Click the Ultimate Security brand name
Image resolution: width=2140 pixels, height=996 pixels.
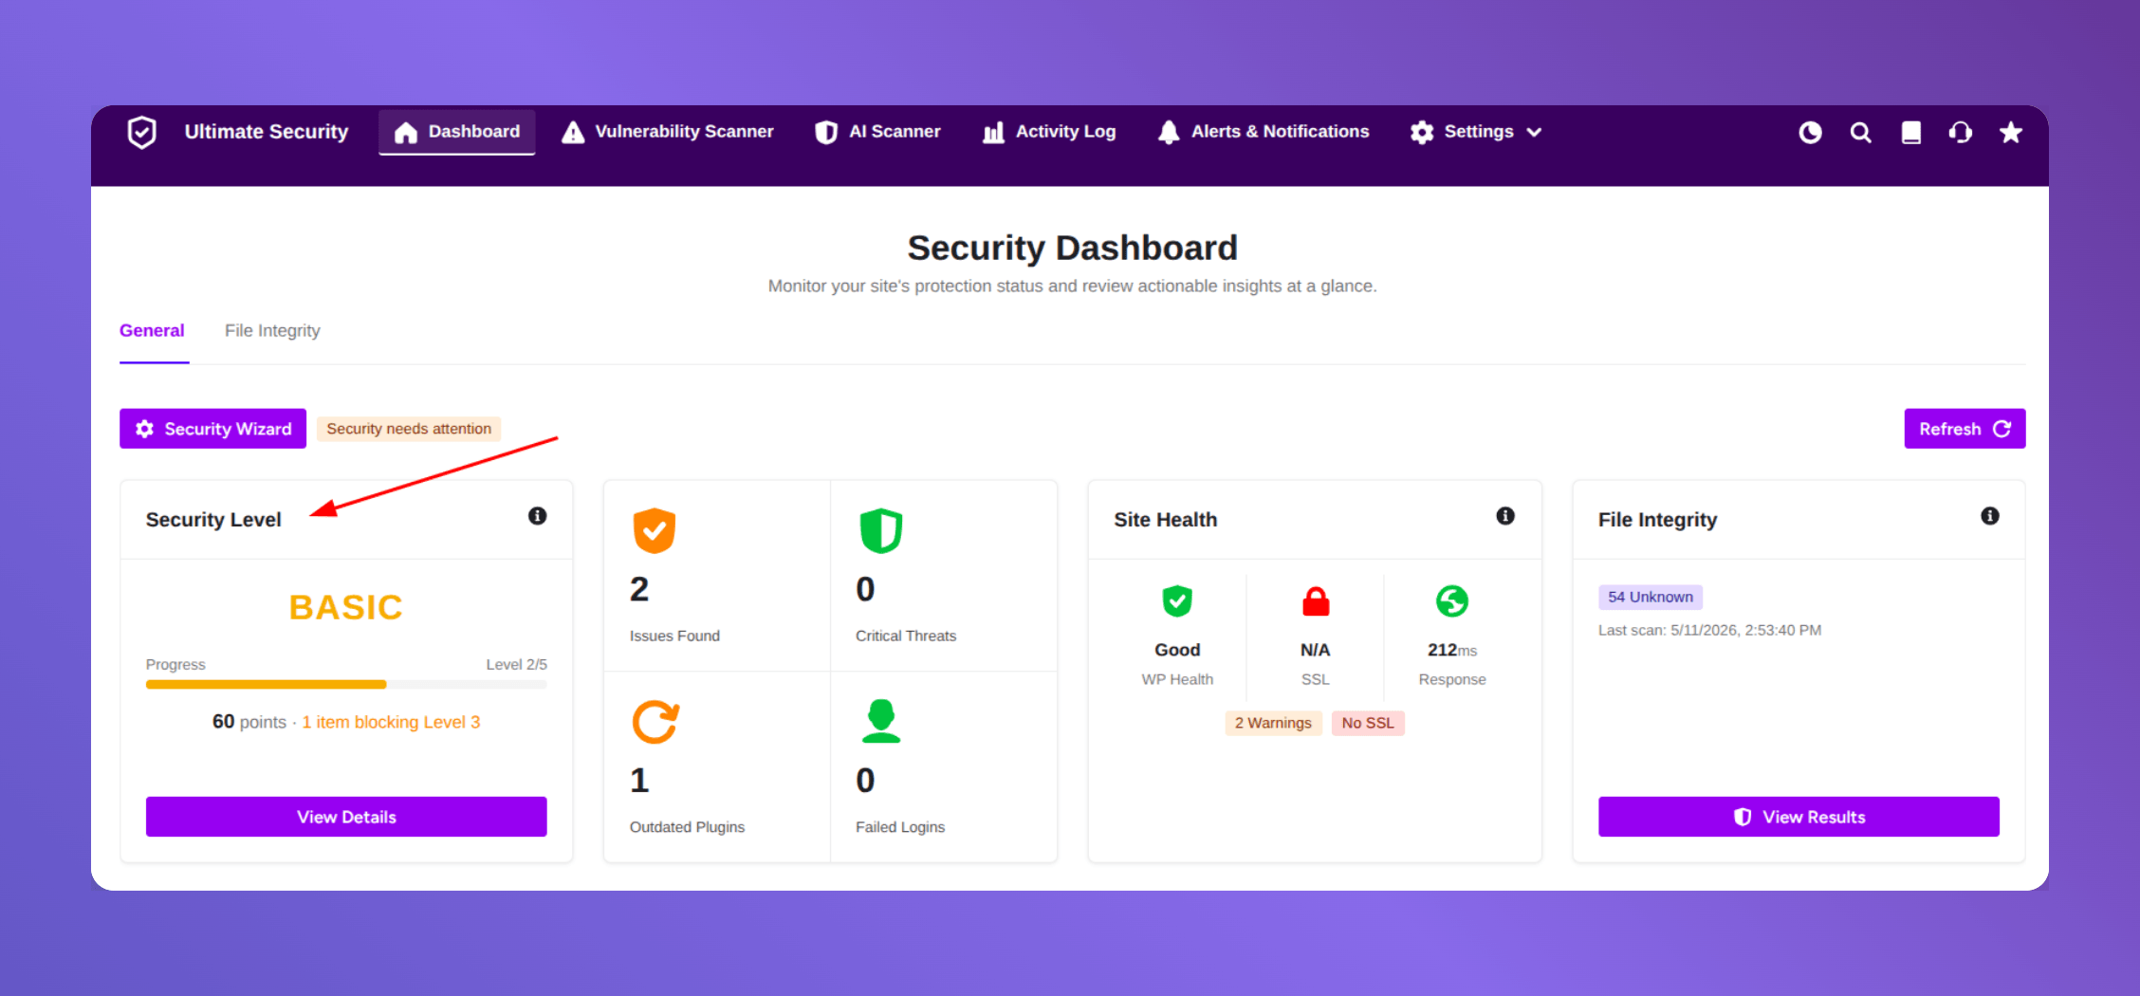(x=267, y=132)
